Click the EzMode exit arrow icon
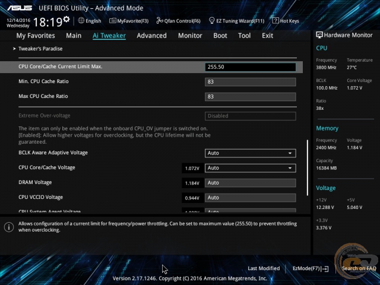Screen dimensions: 380x285 (326, 268)
